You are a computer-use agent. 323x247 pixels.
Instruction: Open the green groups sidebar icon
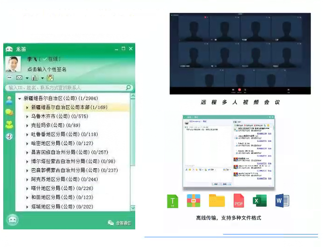(9, 124)
